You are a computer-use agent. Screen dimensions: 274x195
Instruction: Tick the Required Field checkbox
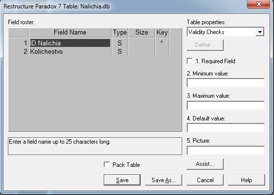point(190,61)
